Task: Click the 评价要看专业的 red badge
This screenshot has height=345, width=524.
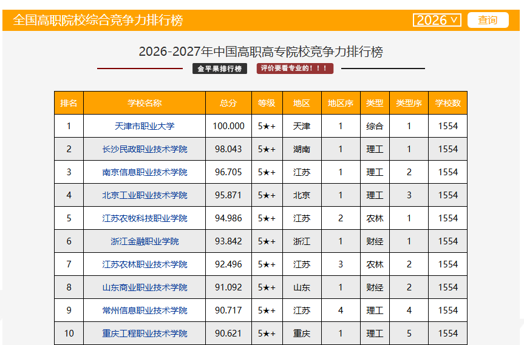Action: 294,69
